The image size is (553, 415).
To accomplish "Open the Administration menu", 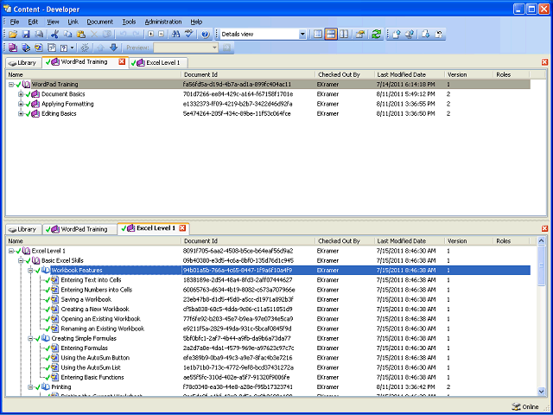I will (163, 22).
